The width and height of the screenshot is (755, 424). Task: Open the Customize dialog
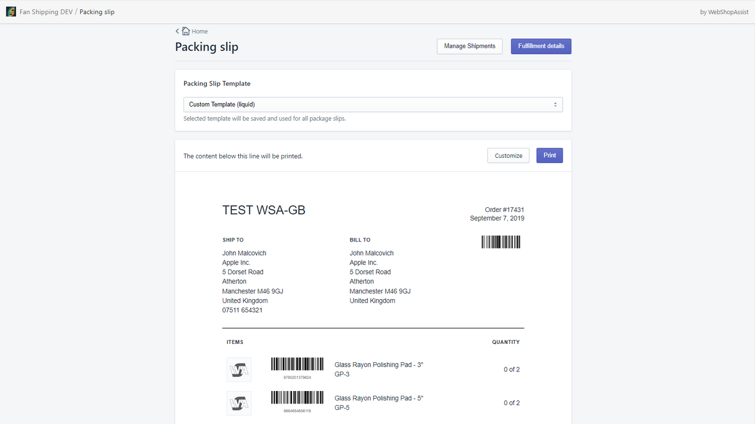pos(508,155)
